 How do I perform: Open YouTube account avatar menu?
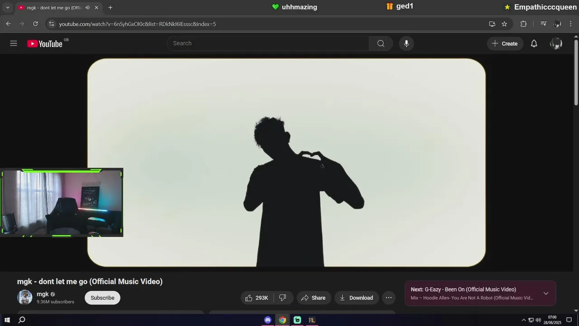(556, 43)
